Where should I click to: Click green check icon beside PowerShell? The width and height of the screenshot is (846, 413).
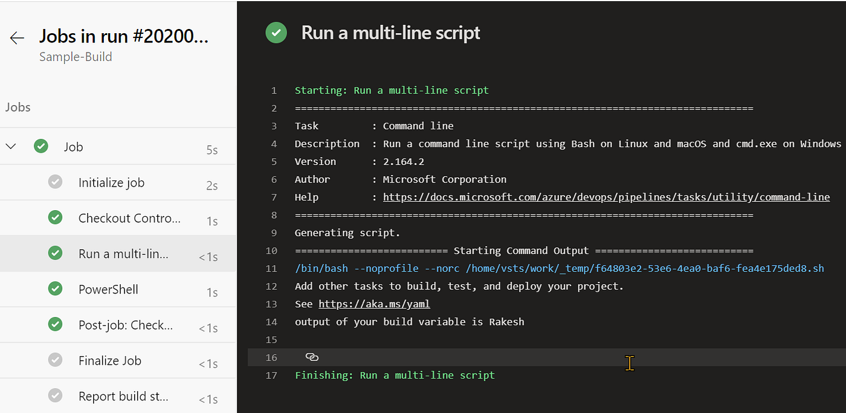coord(55,289)
